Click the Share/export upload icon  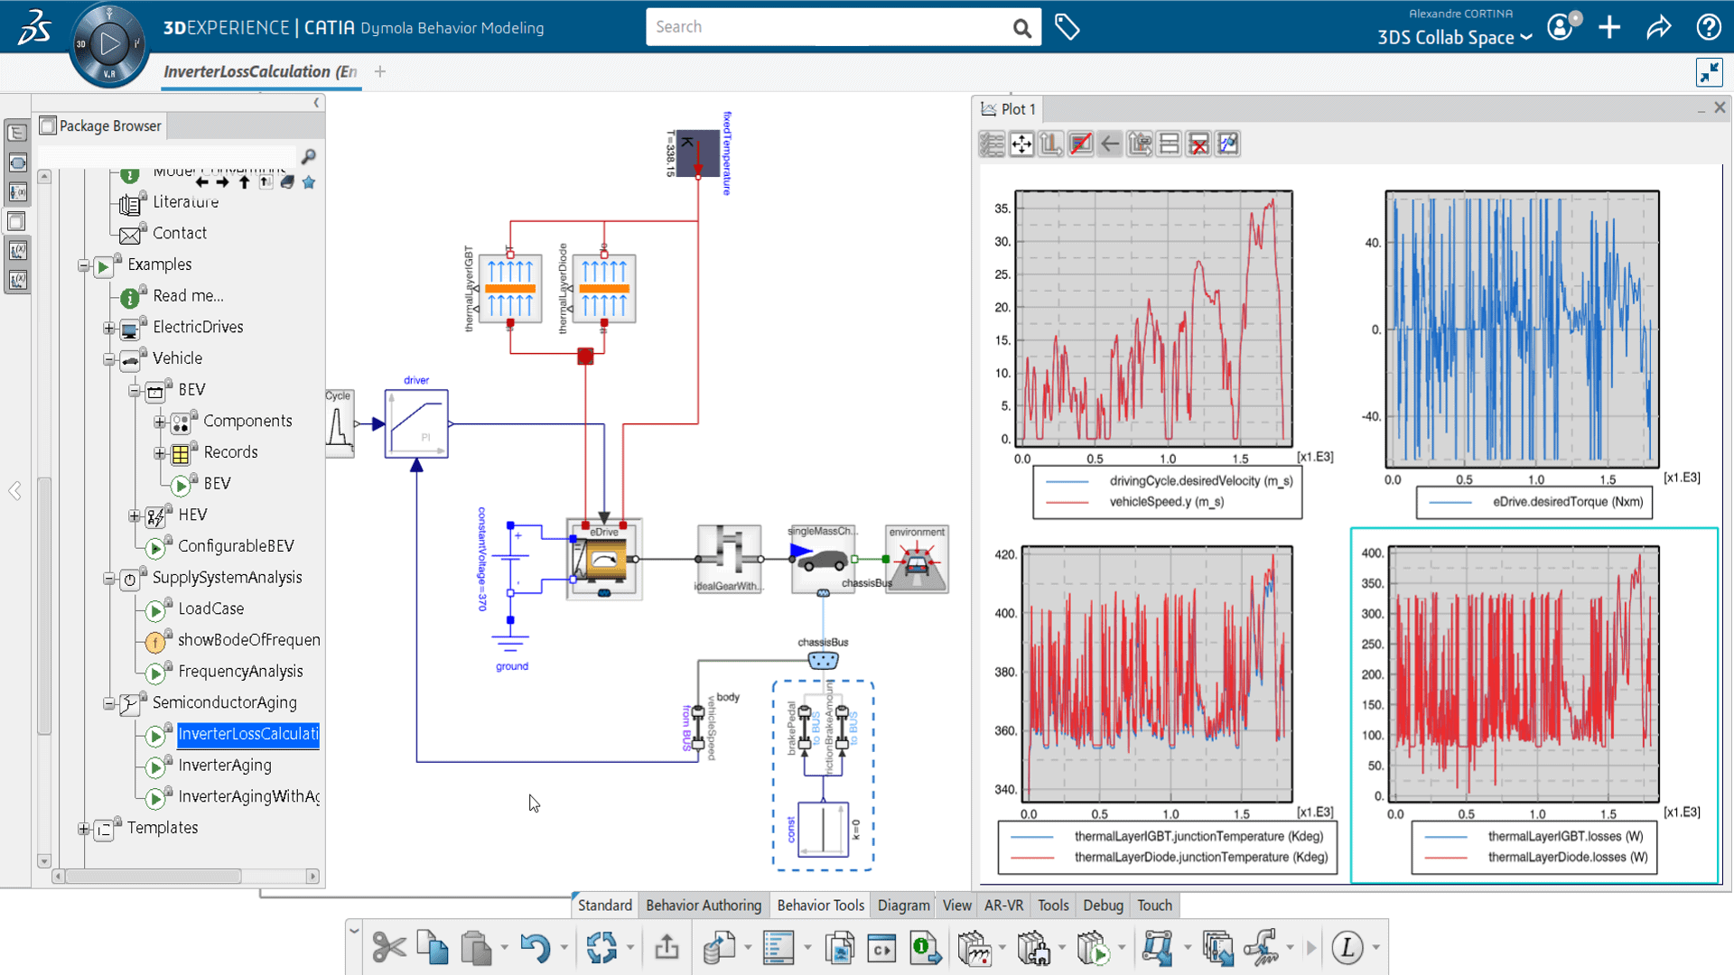(667, 948)
